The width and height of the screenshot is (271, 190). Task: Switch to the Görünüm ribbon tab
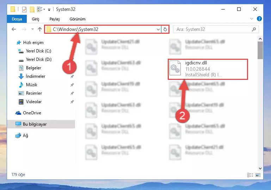78,19
